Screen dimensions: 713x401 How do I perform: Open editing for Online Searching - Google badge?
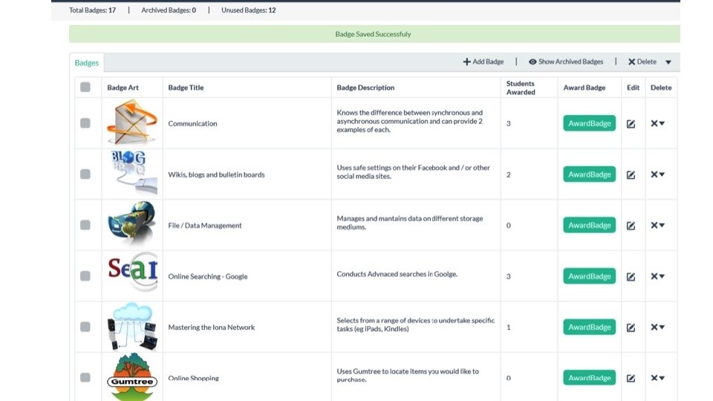point(631,276)
